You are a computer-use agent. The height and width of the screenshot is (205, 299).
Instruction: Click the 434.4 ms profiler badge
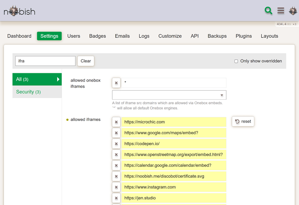pos(286,24)
